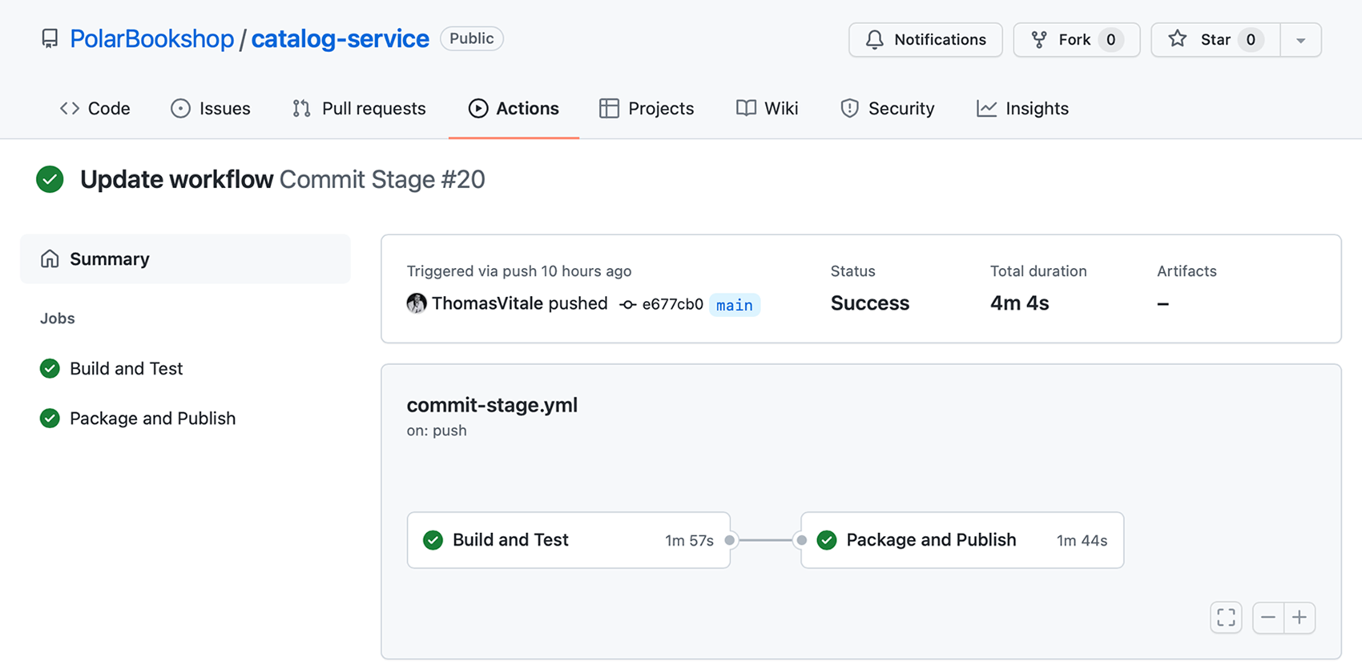Open the catalog-service repository link

[x=340, y=38]
